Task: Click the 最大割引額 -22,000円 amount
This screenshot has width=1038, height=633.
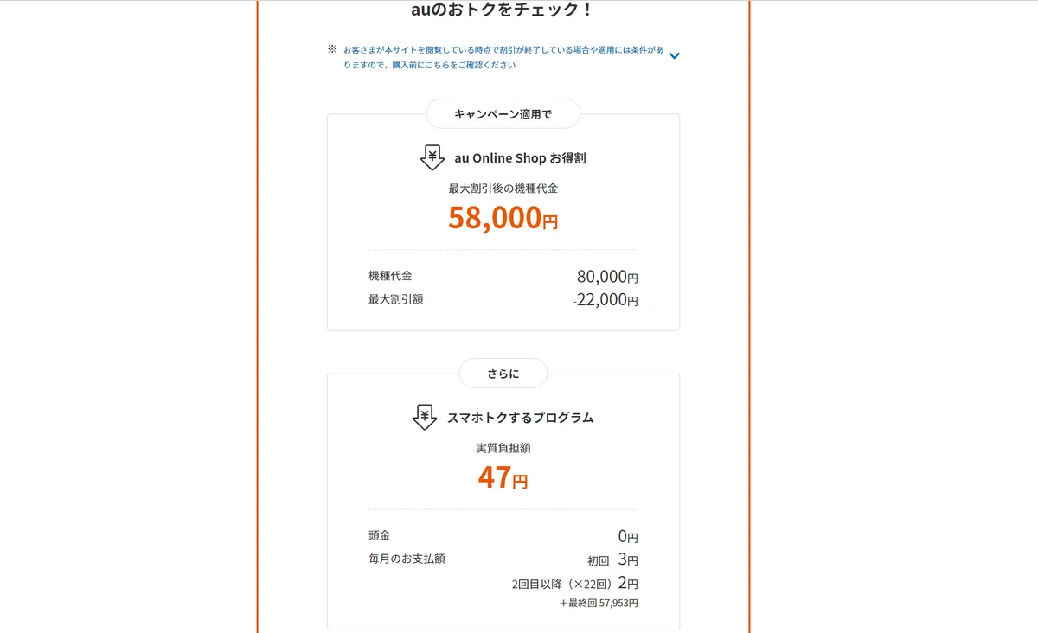Action: coord(605,300)
